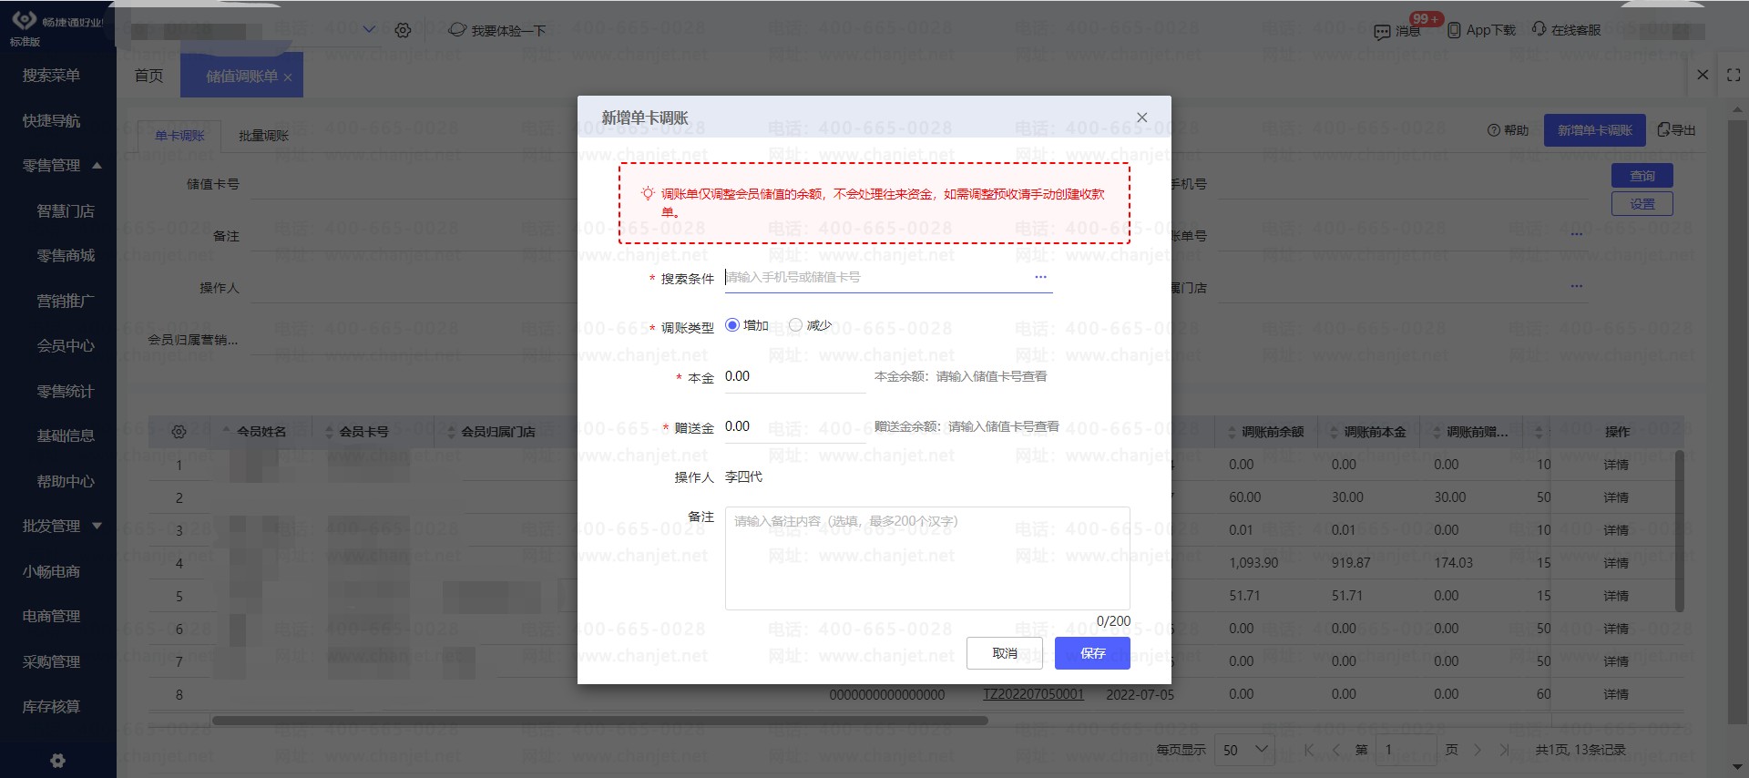
Task: Open the ellipsis lookup in 搜索条件 field
Action: coord(1040,277)
